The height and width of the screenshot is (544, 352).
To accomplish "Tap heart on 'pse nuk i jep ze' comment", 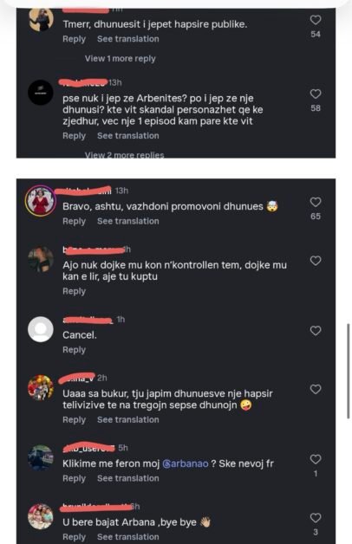I will (316, 94).
